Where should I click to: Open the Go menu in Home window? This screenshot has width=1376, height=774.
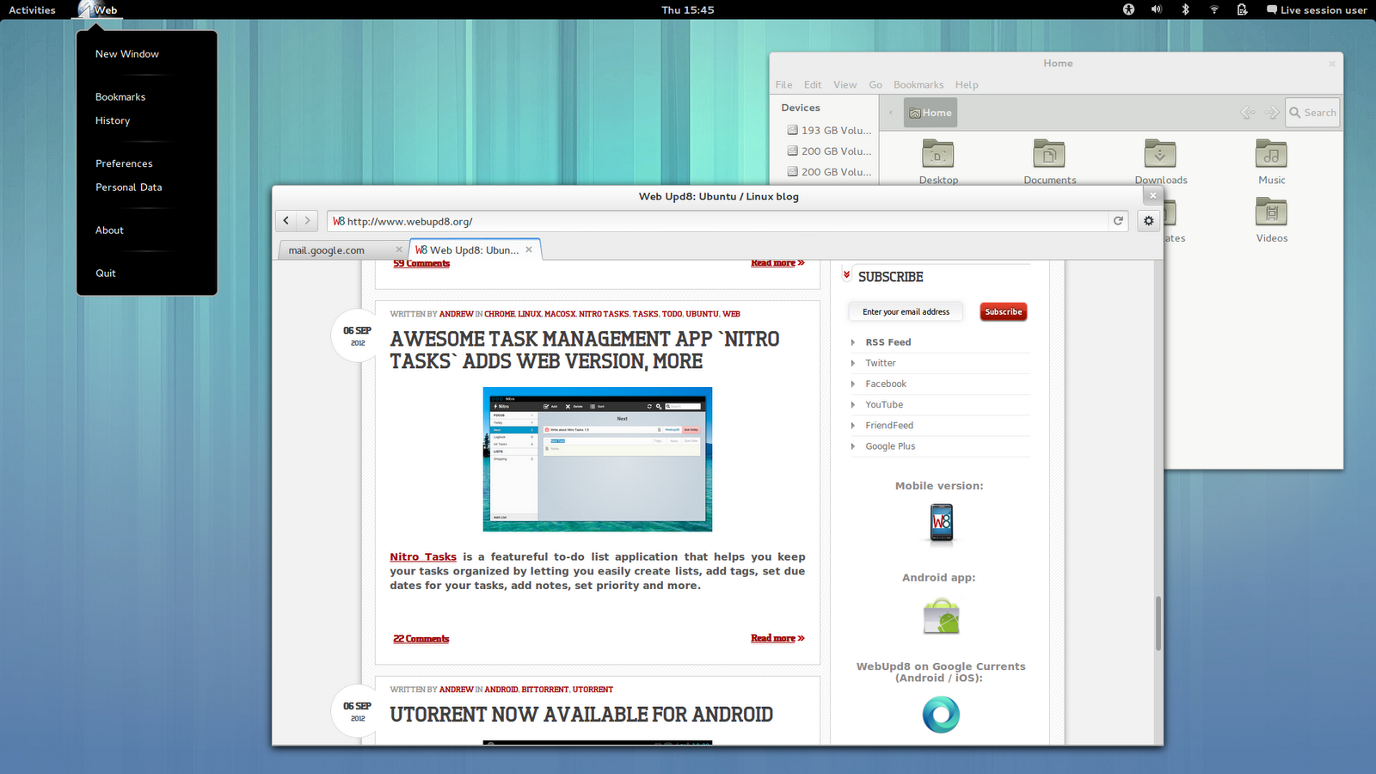[x=875, y=84]
